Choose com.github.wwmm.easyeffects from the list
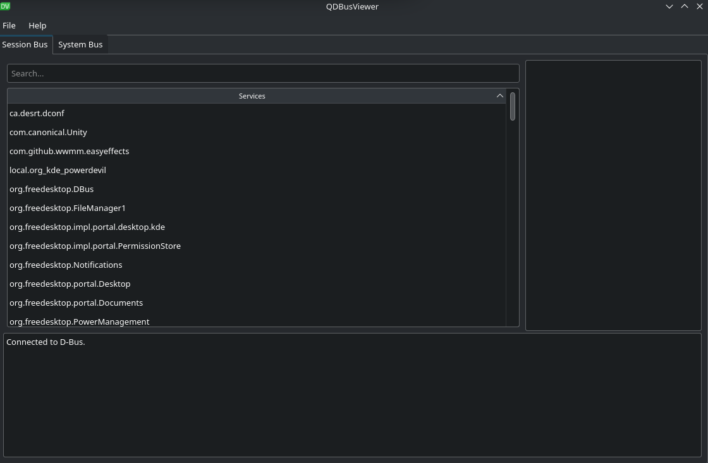The height and width of the screenshot is (463, 708). pyautogui.click(x=69, y=152)
